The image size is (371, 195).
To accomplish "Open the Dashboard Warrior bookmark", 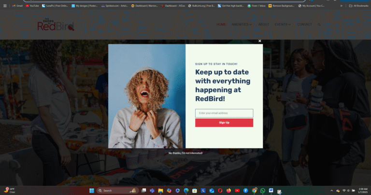I will click(144, 6).
